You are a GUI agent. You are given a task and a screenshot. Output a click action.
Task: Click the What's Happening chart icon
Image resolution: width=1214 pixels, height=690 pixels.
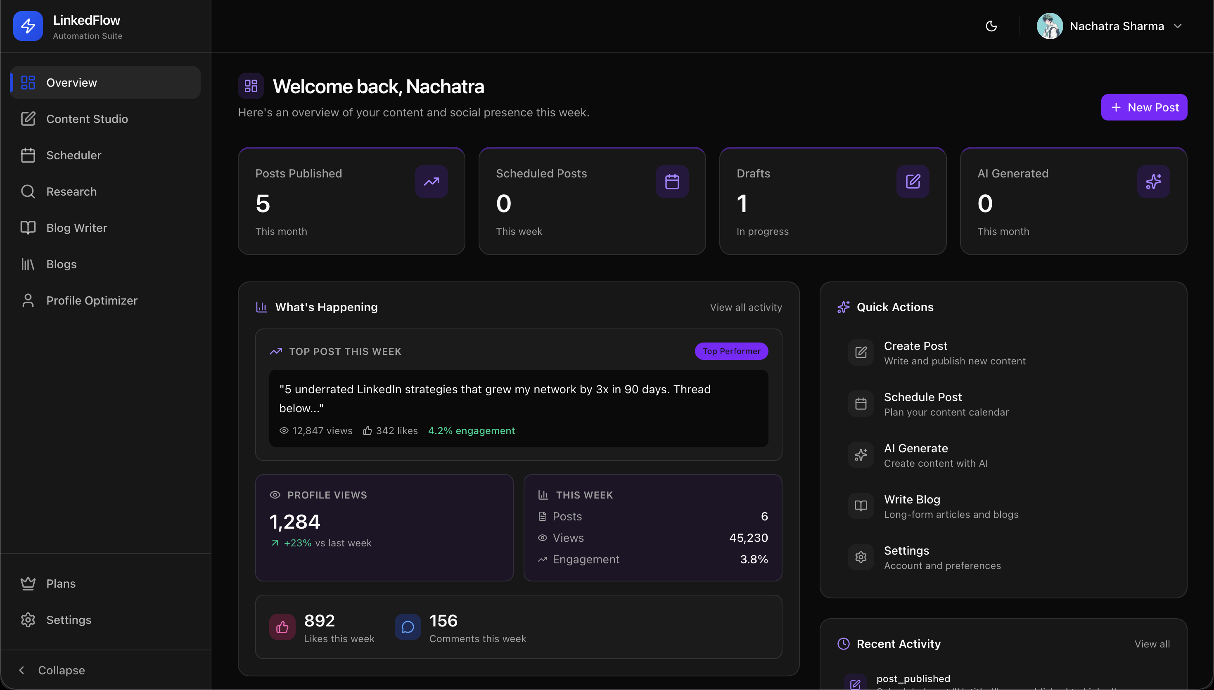pyautogui.click(x=262, y=307)
